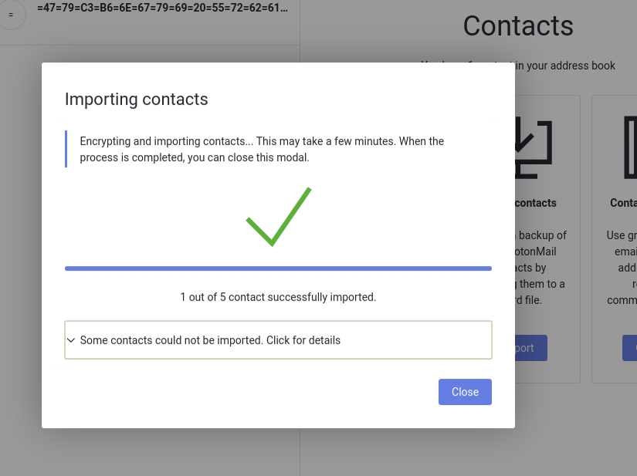Image resolution: width=637 pixels, height=476 pixels.
Task: Select the contact avatar showing '=' symbol
Action: [x=12, y=14]
